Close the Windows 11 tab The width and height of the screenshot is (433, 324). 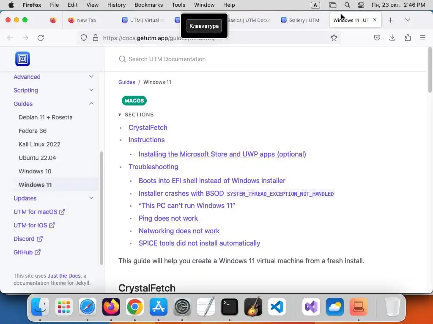375,20
